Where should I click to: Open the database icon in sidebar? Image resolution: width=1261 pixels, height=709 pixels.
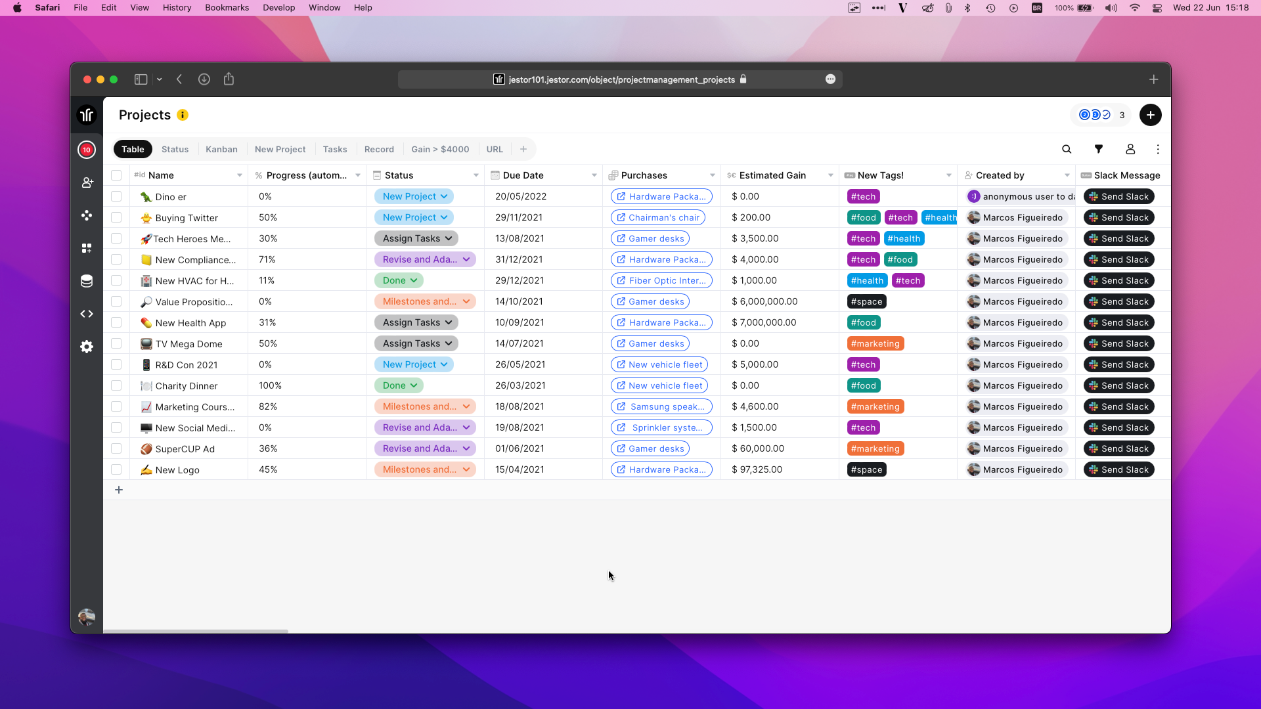[x=87, y=281]
